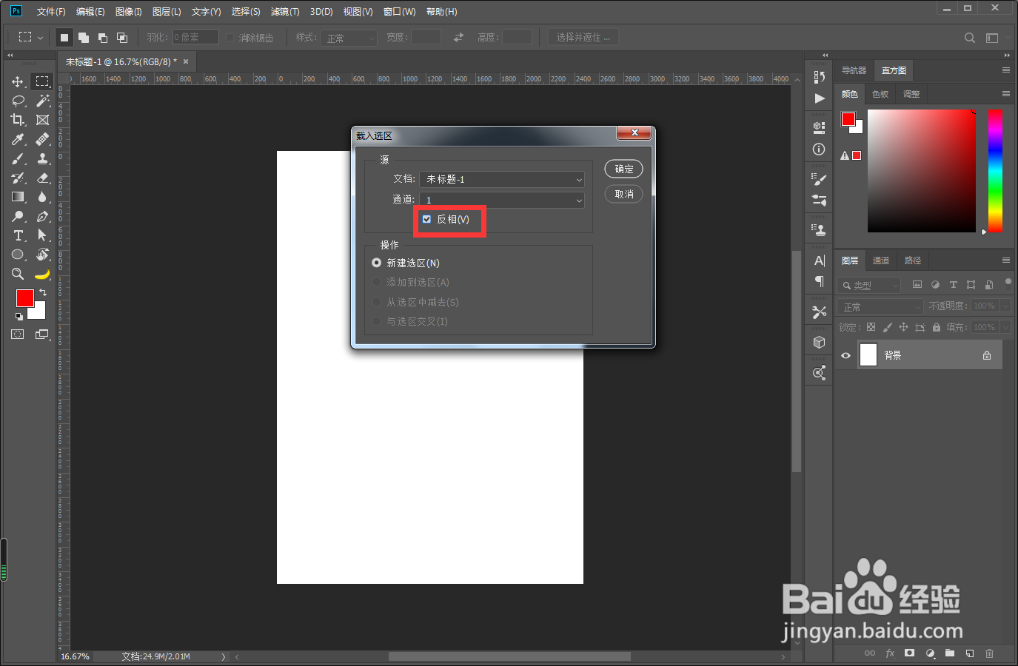The width and height of the screenshot is (1018, 666).
Task: Toggle lock all in Layers panel
Action: [x=937, y=327]
